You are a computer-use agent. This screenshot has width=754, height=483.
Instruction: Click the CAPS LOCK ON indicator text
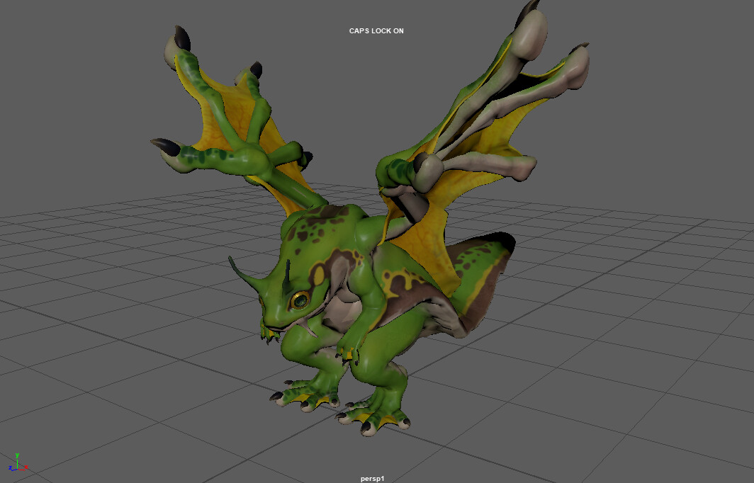tap(376, 31)
